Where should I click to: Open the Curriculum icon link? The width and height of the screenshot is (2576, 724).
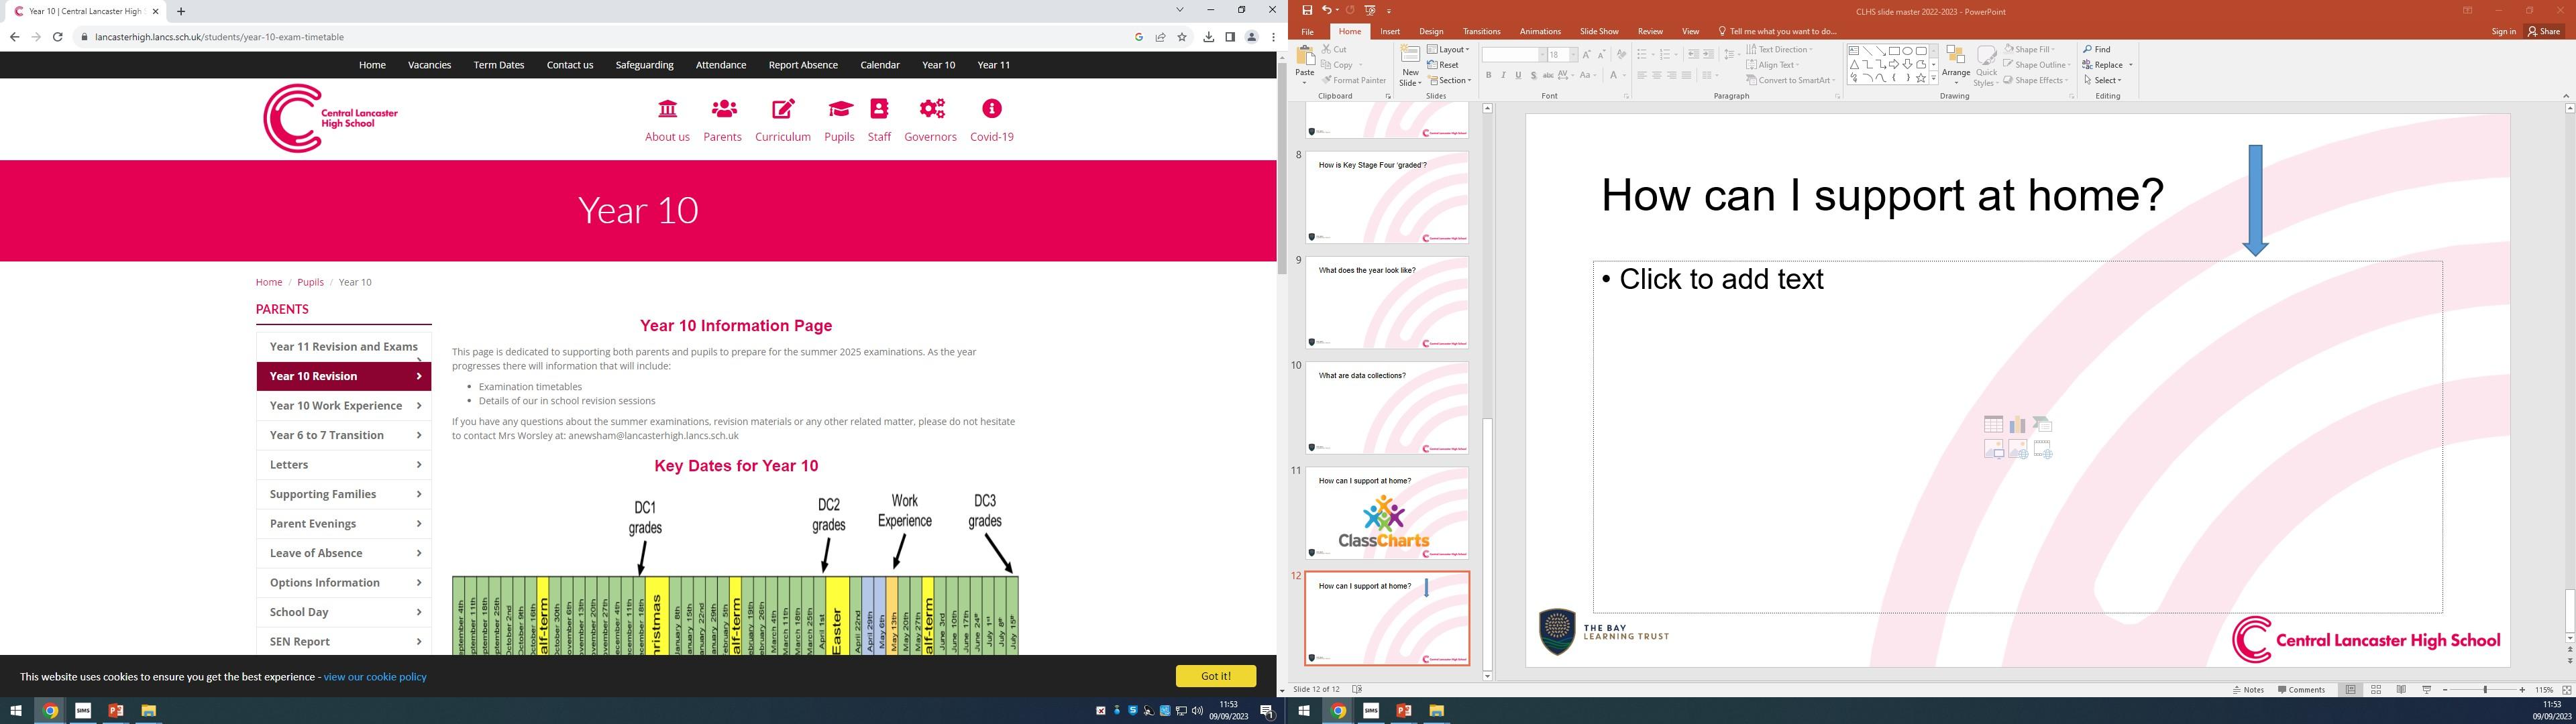(x=783, y=108)
